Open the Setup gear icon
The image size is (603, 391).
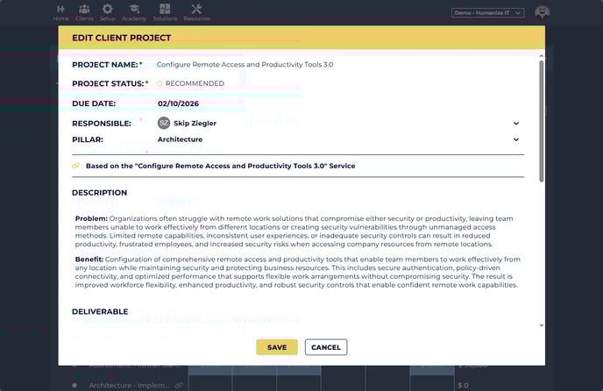(108, 10)
